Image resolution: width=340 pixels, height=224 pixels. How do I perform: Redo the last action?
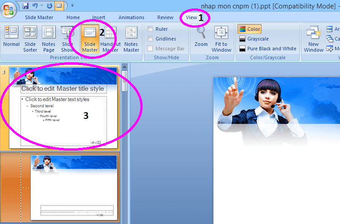point(49,6)
